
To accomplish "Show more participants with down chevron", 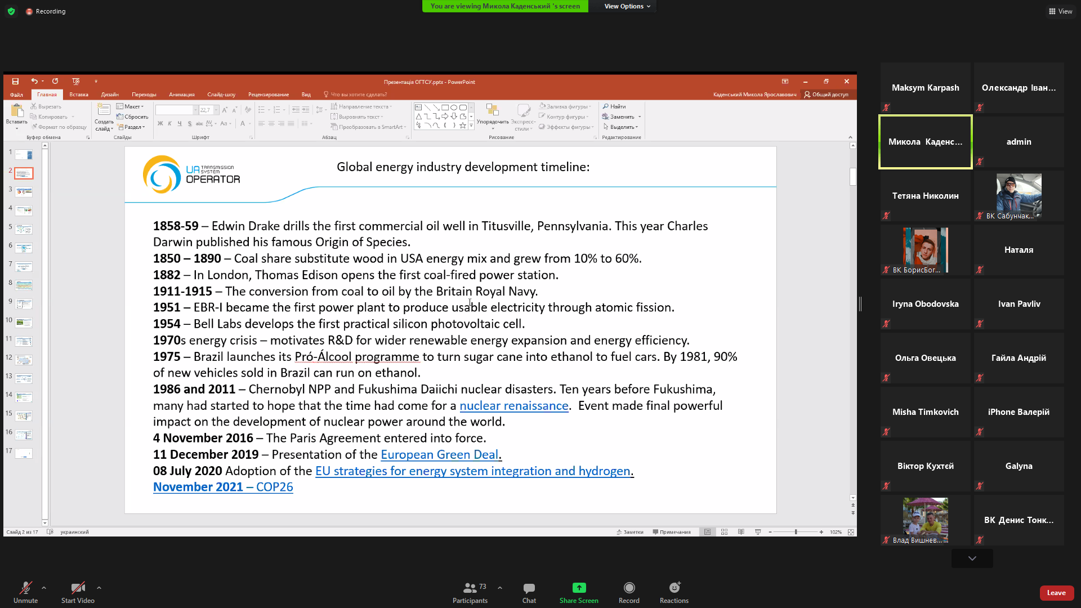I will (972, 558).
